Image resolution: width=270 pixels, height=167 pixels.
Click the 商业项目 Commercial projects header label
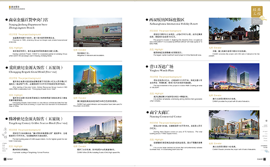[17, 8]
